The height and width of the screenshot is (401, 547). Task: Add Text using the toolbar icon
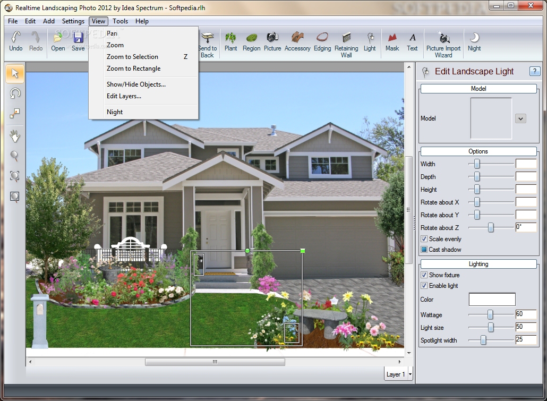point(412,41)
